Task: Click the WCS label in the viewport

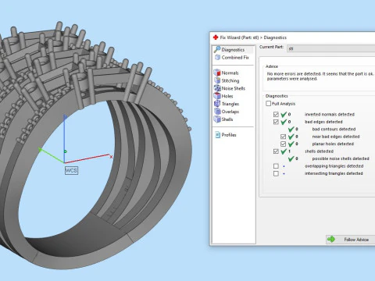Action: (x=71, y=170)
